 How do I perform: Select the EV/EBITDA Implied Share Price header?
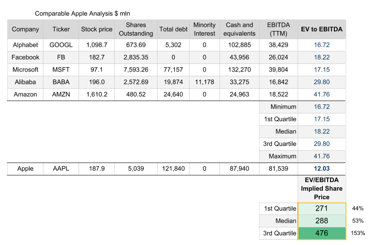[x=321, y=188]
